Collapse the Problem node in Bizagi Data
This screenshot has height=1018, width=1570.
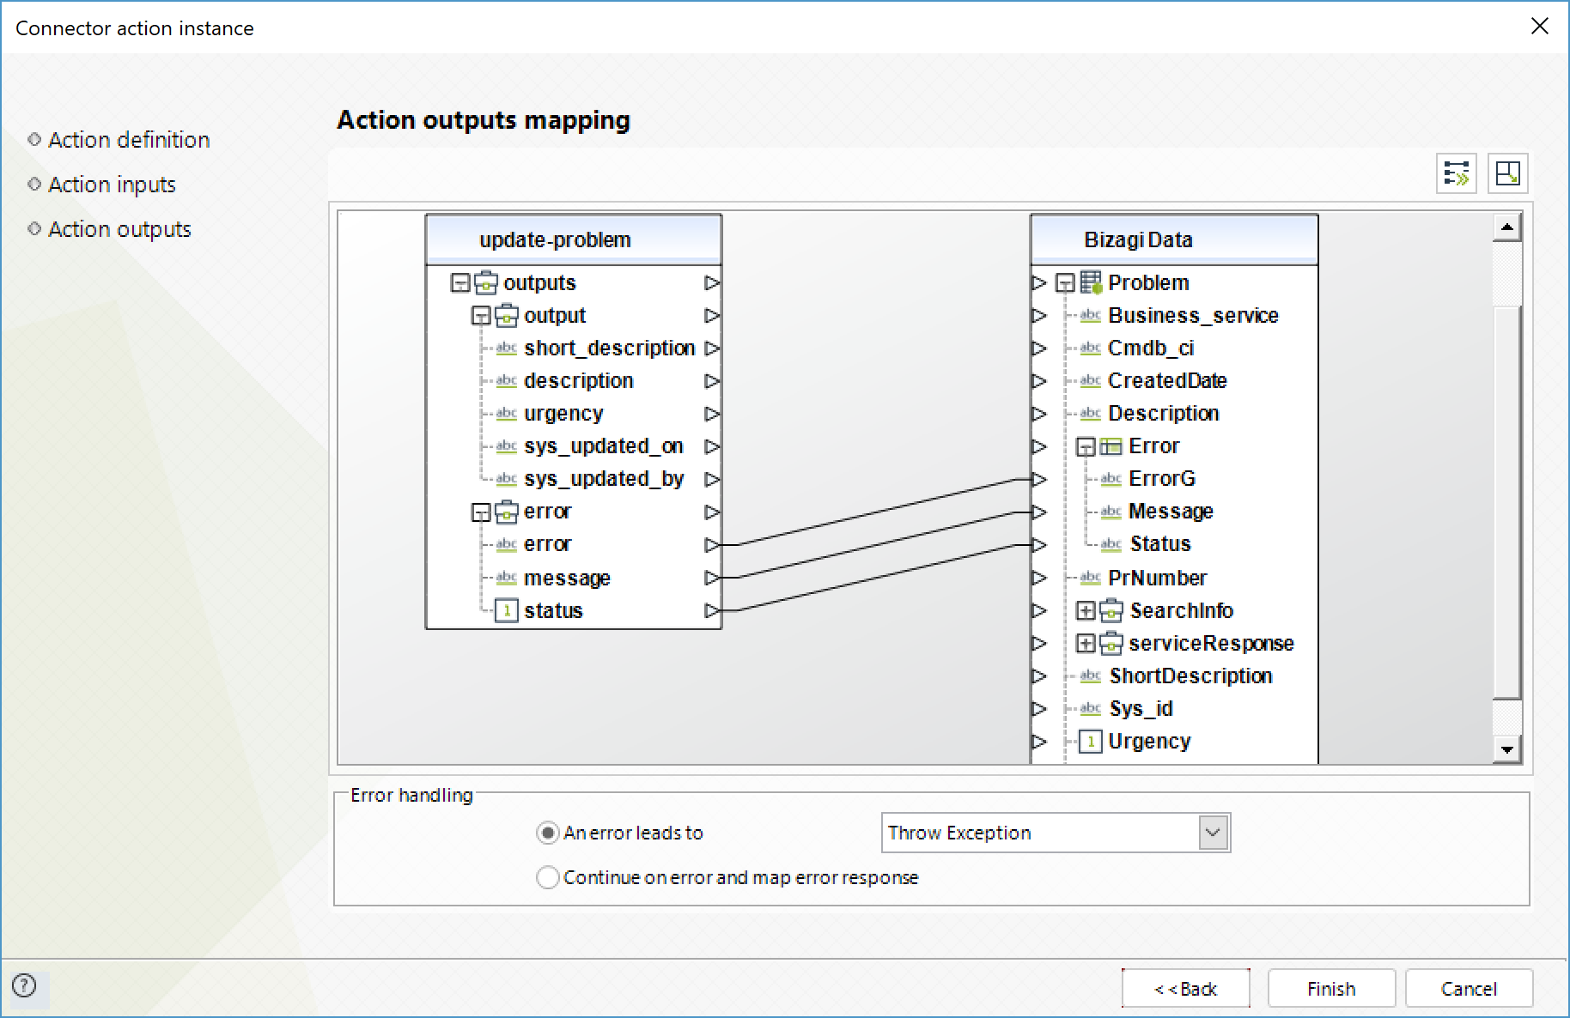pyautogui.click(x=1065, y=283)
